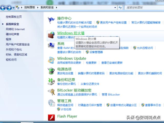
Task: Click the red Flash Player icon
Action: (x=51, y=118)
